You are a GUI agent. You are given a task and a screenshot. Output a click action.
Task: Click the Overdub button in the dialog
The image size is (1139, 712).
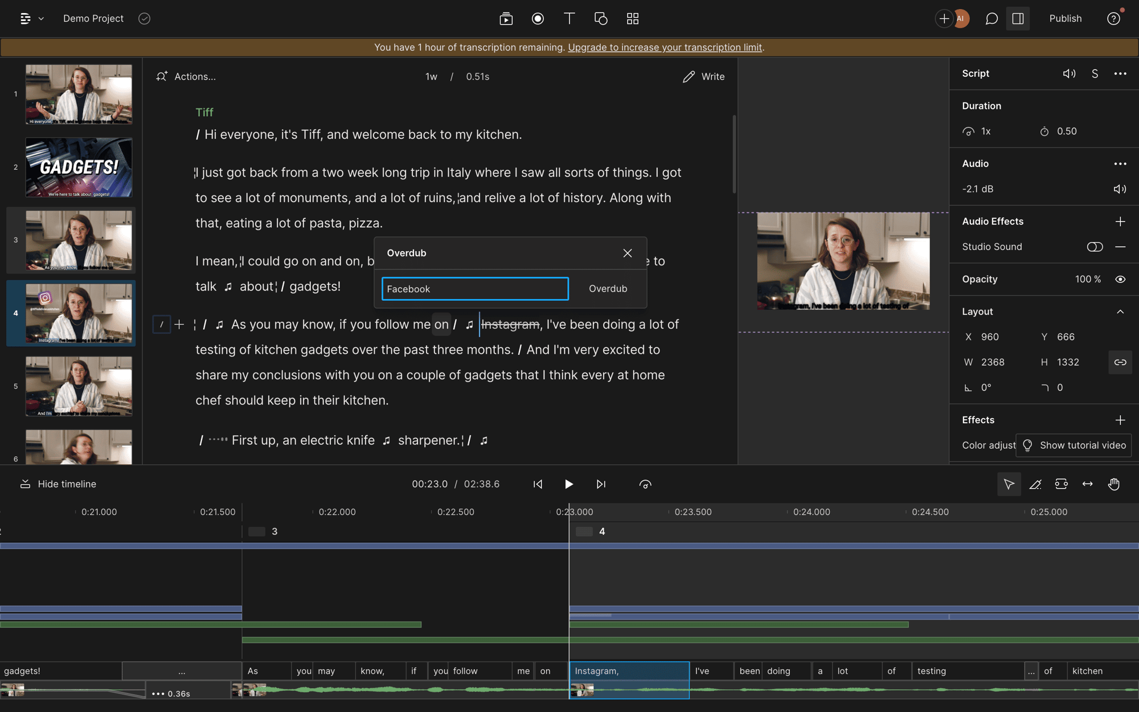pyautogui.click(x=608, y=288)
